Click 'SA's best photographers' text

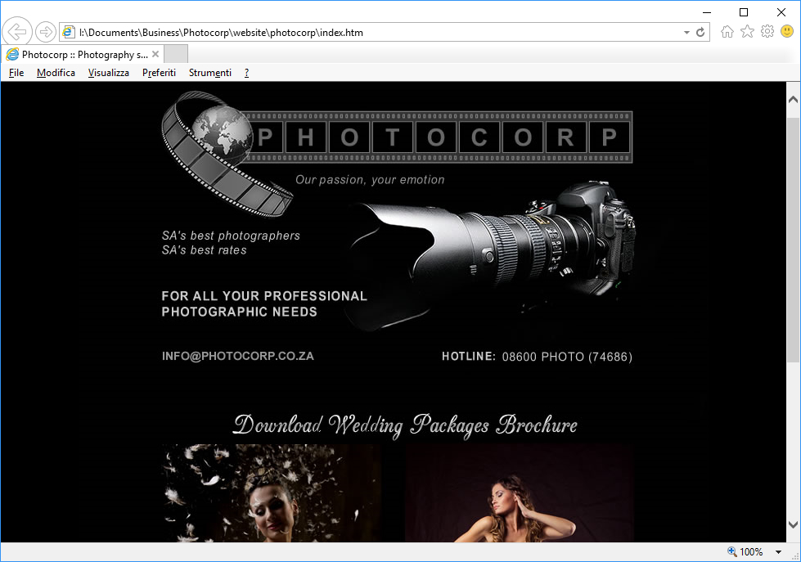click(x=231, y=236)
